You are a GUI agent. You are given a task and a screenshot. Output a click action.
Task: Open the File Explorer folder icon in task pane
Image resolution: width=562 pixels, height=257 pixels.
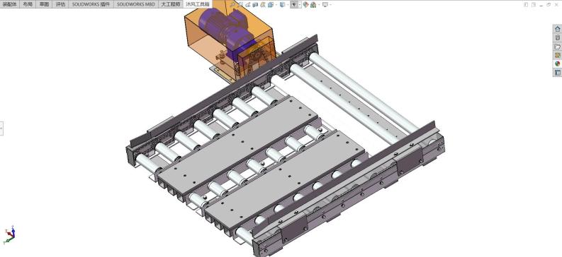pyautogui.click(x=557, y=47)
